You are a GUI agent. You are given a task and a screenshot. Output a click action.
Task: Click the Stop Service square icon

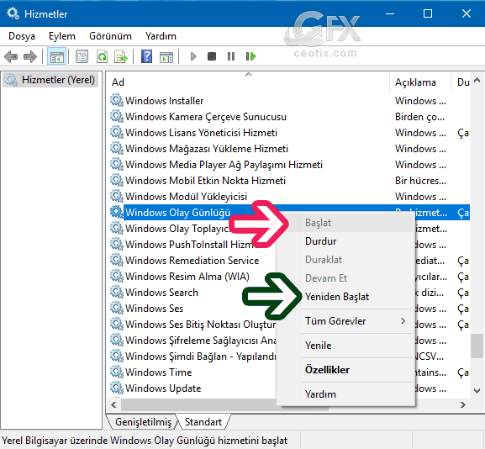click(212, 56)
